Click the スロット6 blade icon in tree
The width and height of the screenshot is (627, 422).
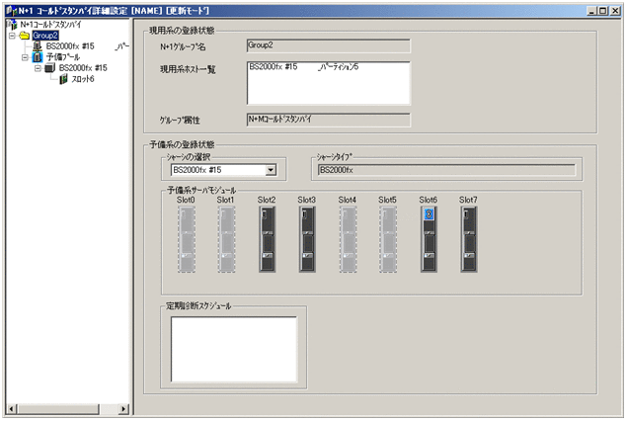[x=63, y=79]
